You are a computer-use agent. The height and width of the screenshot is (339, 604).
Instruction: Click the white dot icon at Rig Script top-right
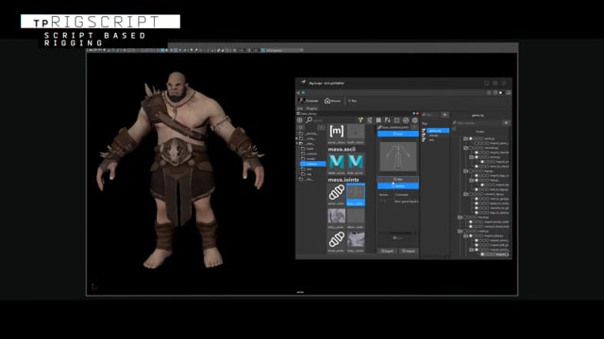501,92
